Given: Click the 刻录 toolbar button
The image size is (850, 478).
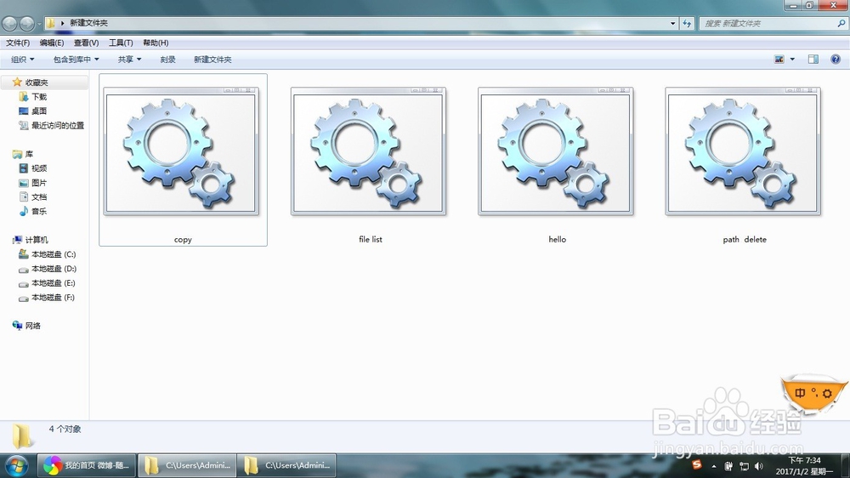Looking at the screenshot, I should [167, 60].
